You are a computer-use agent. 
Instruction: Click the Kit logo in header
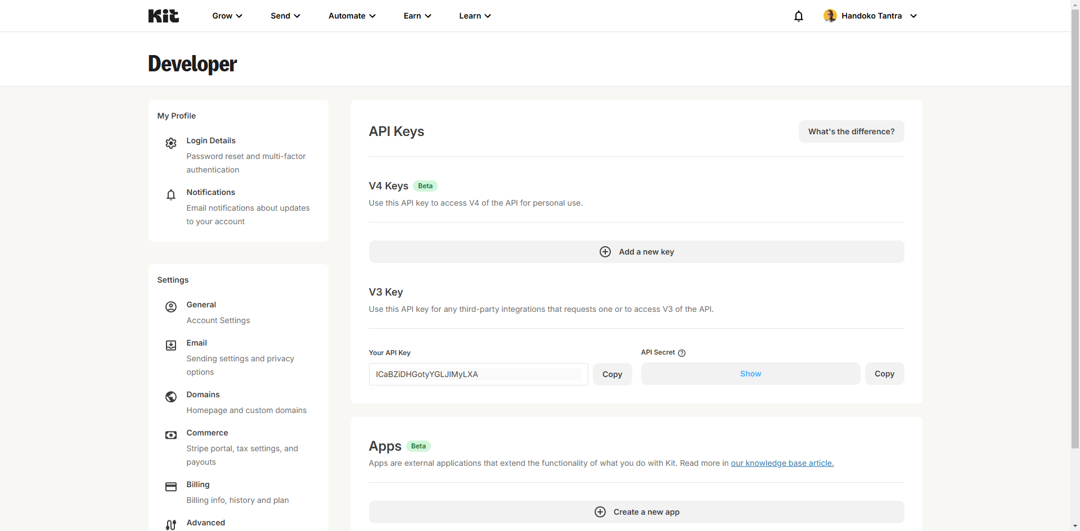pos(163,16)
